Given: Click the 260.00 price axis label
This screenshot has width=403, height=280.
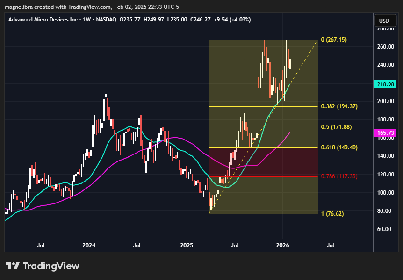Looking at the screenshot, I should tap(386, 47).
